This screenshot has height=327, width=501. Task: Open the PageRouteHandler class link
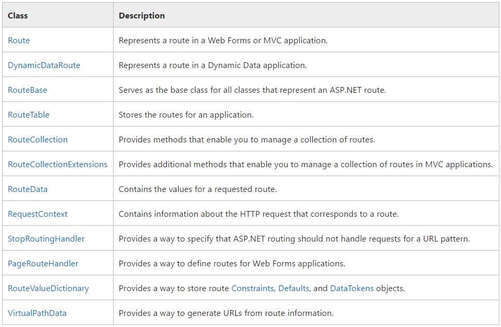[43, 264]
